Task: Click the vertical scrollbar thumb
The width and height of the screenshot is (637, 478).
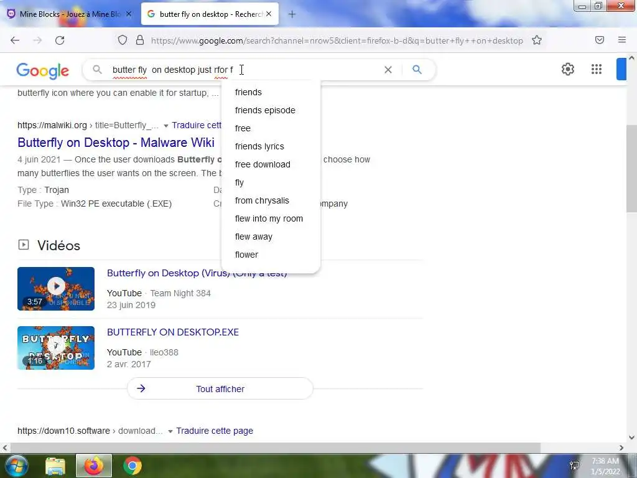Action: [631, 168]
